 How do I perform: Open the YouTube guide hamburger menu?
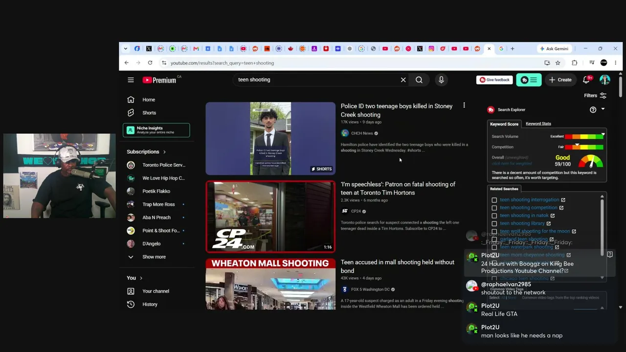131,80
